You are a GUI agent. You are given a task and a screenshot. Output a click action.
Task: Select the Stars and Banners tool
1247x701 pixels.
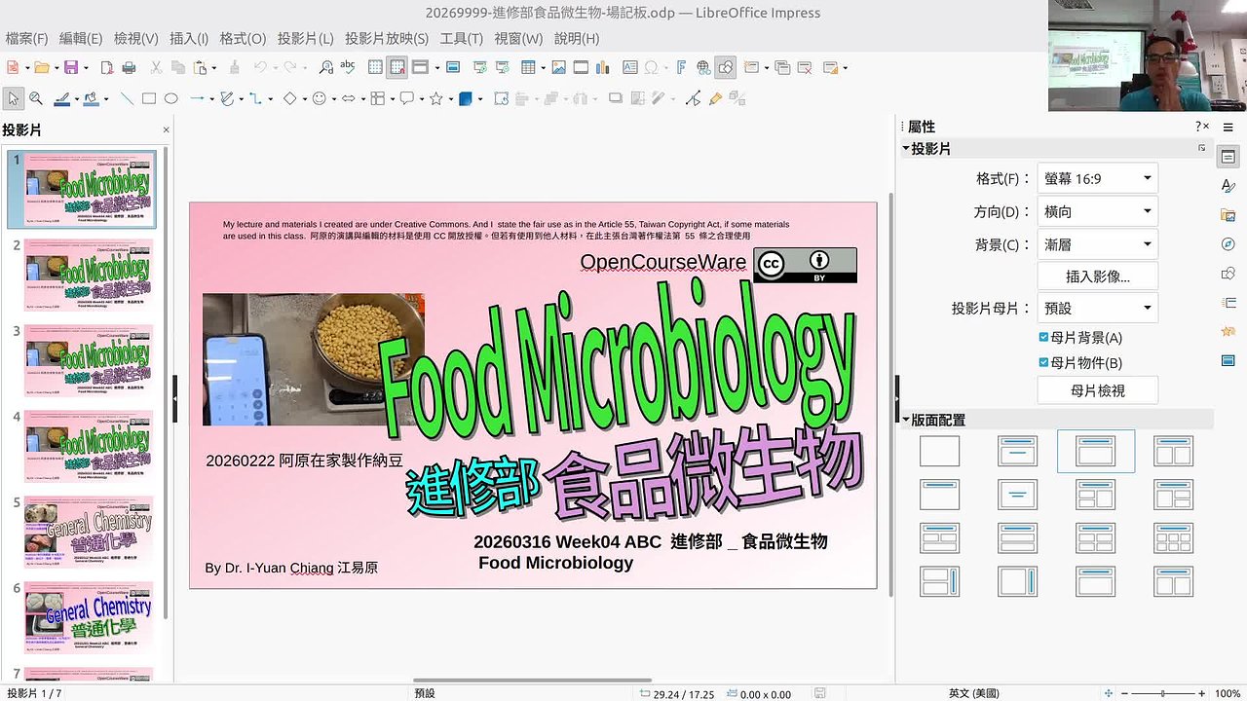(436, 98)
